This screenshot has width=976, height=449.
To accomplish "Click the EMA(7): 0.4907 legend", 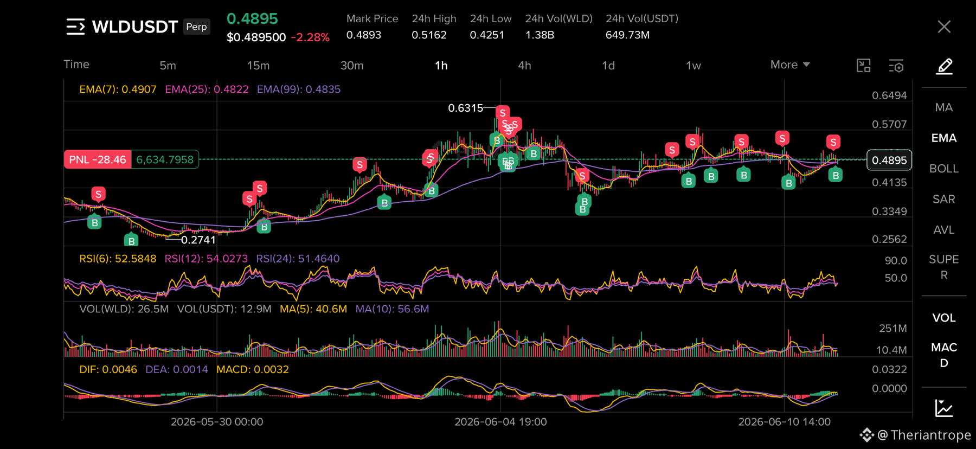I will (x=118, y=89).
